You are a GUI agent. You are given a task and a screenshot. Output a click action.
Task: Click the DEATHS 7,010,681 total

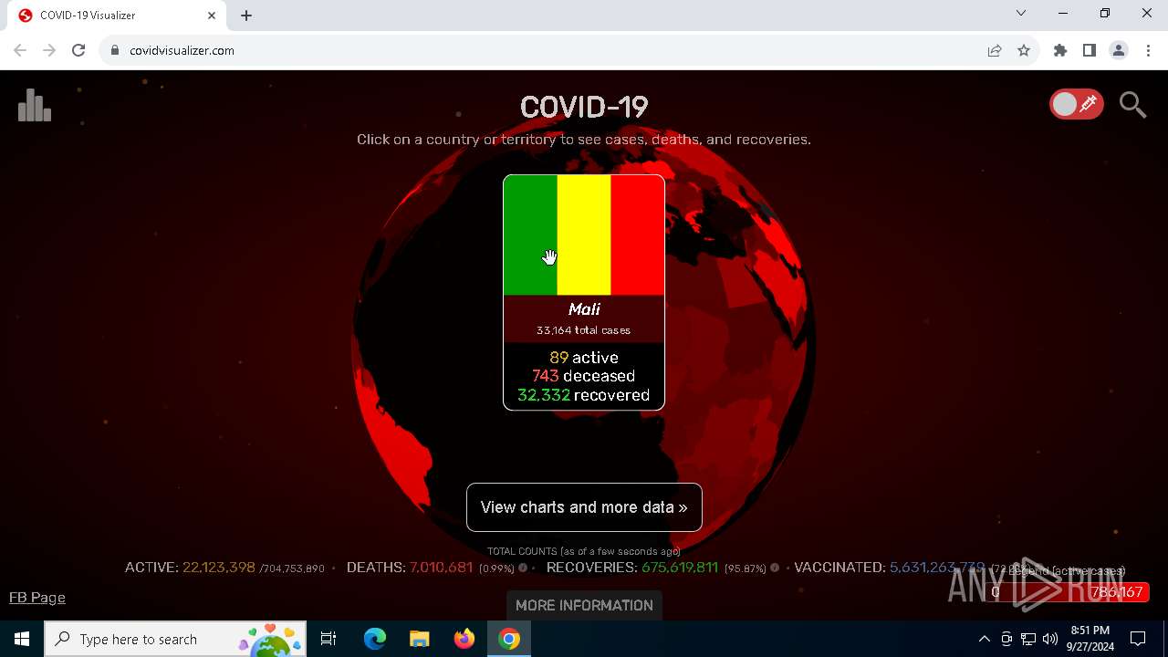click(x=410, y=568)
